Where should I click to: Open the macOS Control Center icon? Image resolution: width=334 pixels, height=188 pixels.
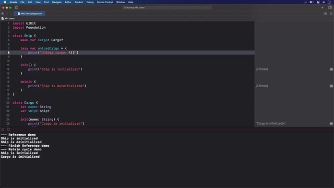318,2
